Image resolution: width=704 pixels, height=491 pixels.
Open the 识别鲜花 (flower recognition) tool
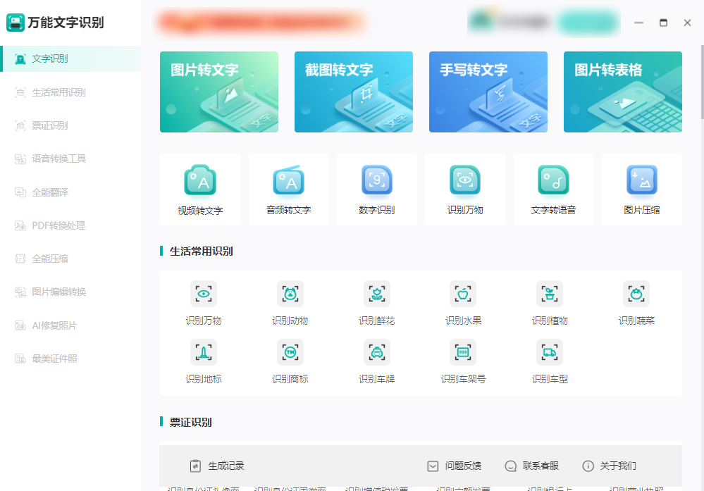376,303
